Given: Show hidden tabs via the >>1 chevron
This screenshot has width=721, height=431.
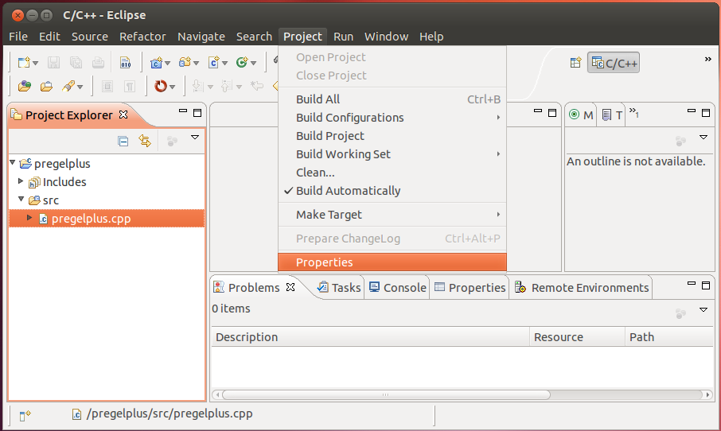Looking at the screenshot, I should coord(634,112).
